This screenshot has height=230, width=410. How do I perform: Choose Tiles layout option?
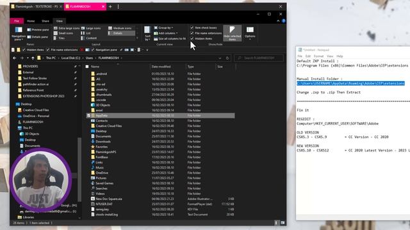coord(60,38)
